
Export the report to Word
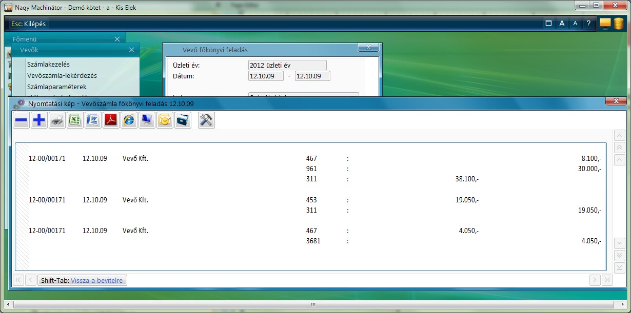coord(93,120)
